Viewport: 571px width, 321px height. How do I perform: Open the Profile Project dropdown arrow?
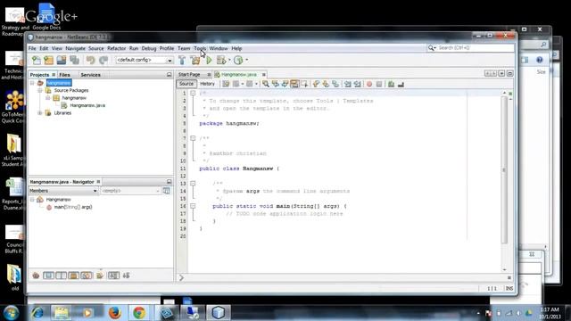pyautogui.click(x=247, y=60)
